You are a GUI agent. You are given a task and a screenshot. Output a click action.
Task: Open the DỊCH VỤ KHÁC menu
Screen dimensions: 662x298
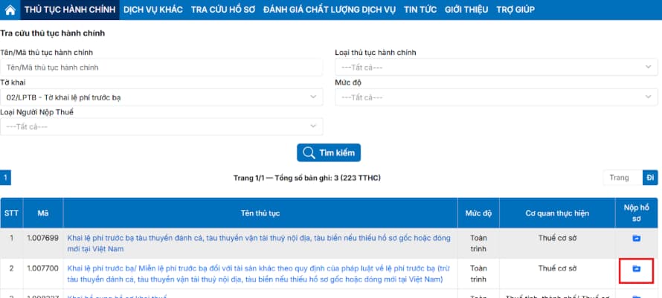pos(152,10)
